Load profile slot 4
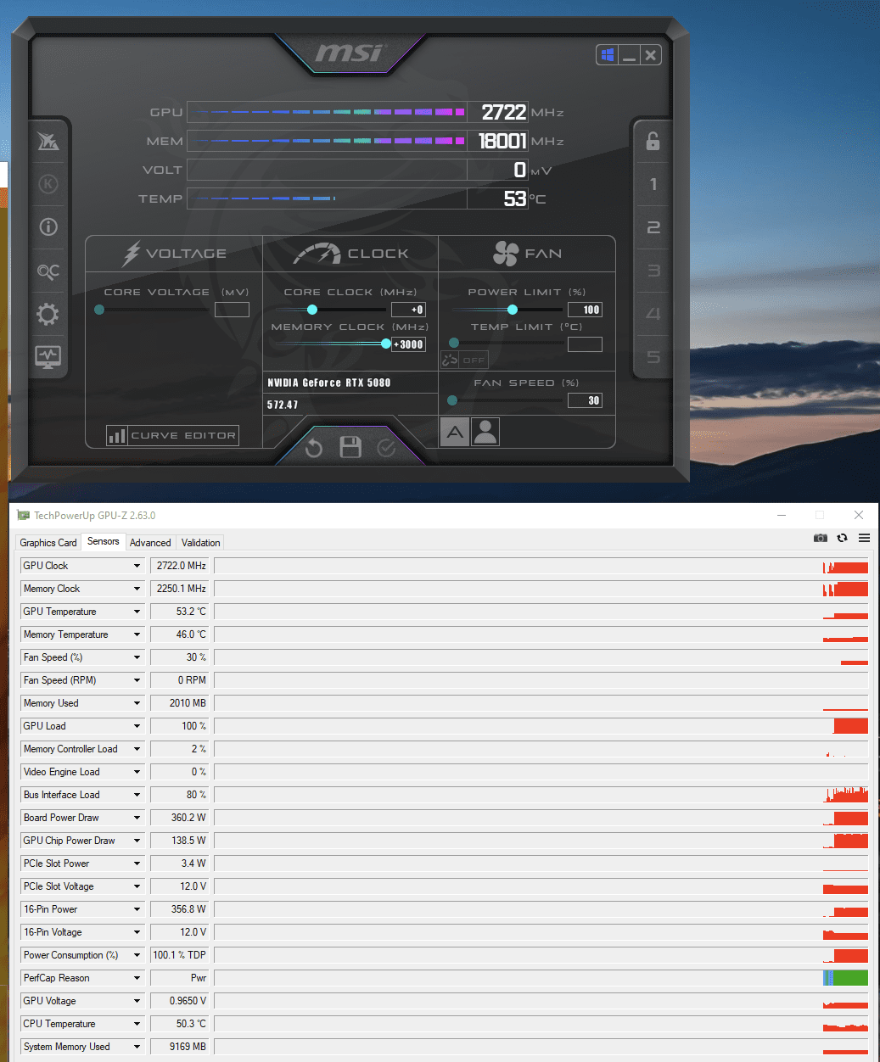This screenshot has width=880, height=1062. point(653,314)
